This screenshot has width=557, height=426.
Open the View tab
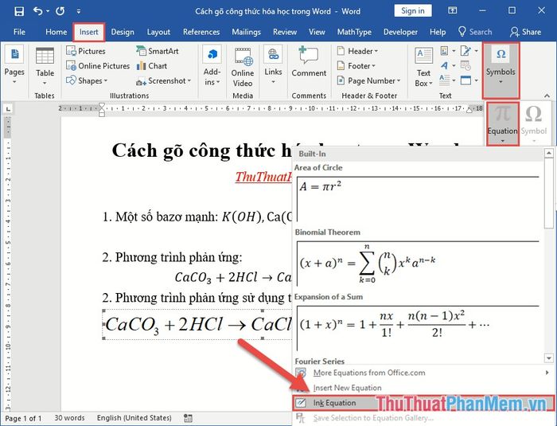point(317,32)
